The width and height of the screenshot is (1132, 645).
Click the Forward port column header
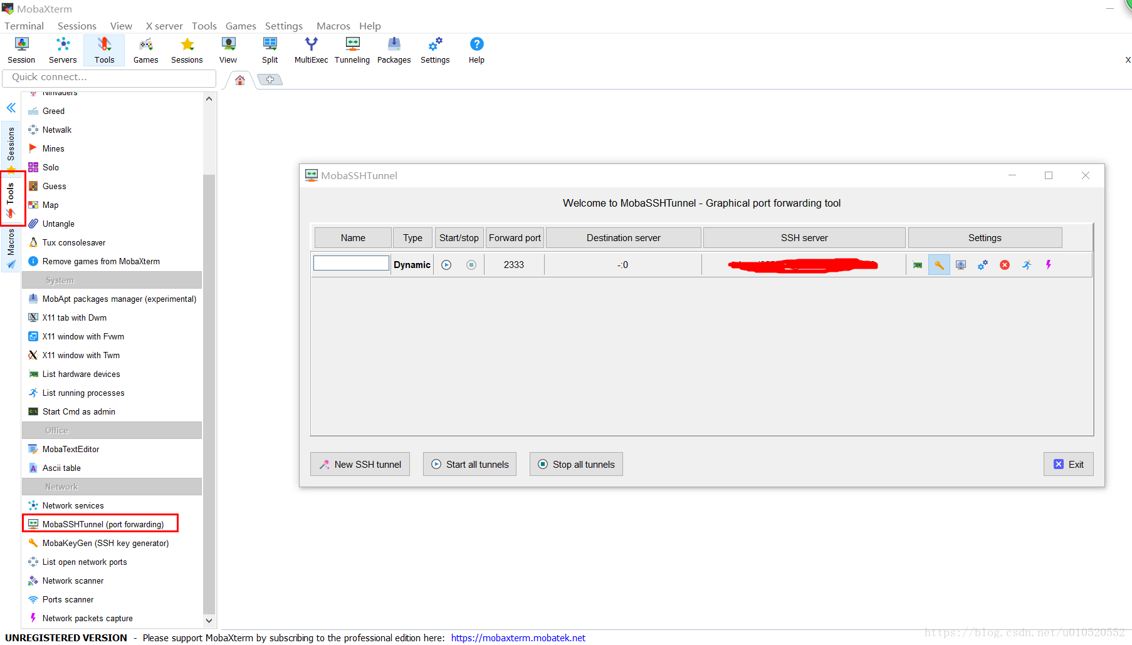[x=515, y=238]
